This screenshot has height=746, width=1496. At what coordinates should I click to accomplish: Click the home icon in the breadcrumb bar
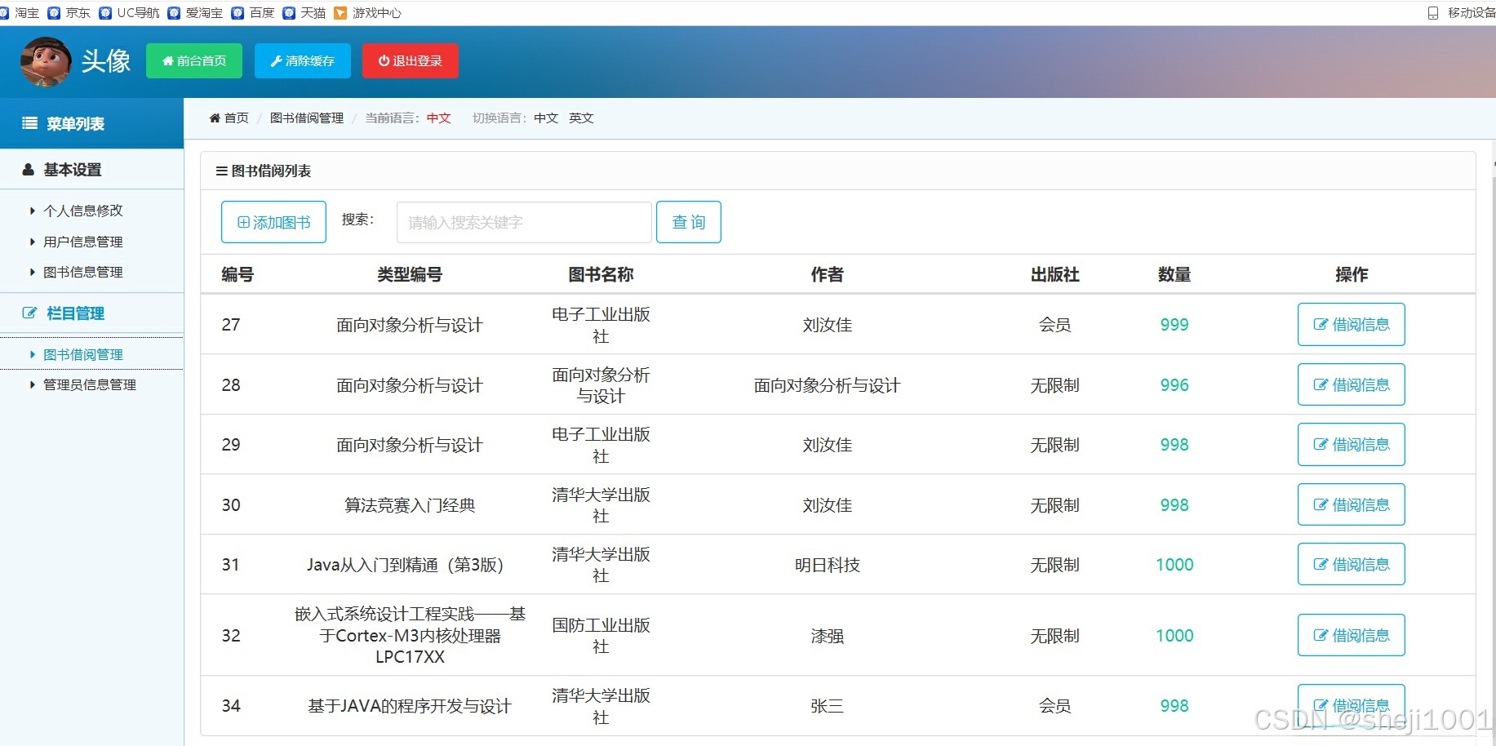click(215, 118)
